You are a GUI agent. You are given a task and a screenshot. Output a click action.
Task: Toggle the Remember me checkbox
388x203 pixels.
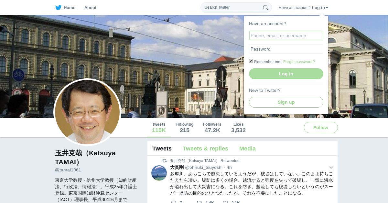click(251, 61)
